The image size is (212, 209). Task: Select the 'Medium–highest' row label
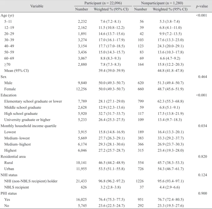(17, 144)
